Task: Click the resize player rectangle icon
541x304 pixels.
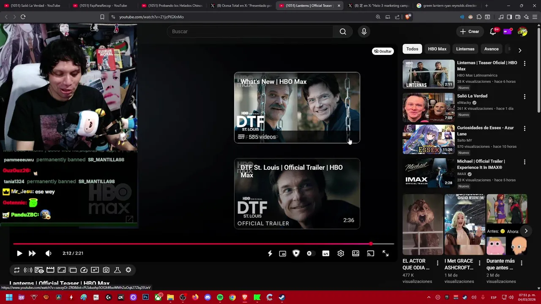Action: point(61,270)
